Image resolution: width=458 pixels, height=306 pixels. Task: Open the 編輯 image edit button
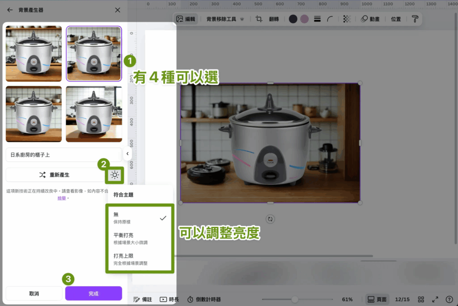click(x=186, y=19)
